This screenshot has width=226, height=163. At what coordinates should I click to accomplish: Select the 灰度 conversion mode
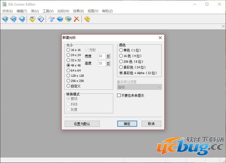pos(72,110)
